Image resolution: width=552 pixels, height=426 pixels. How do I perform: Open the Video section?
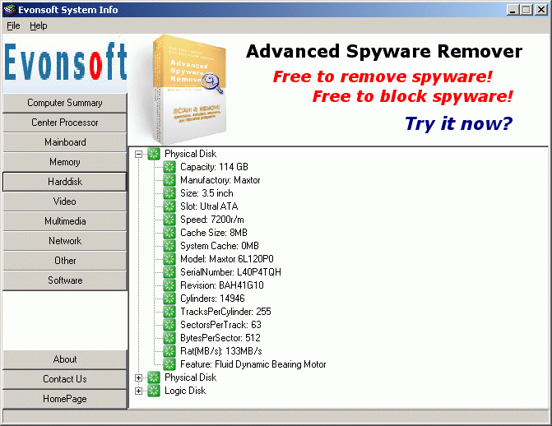(65, 201)
